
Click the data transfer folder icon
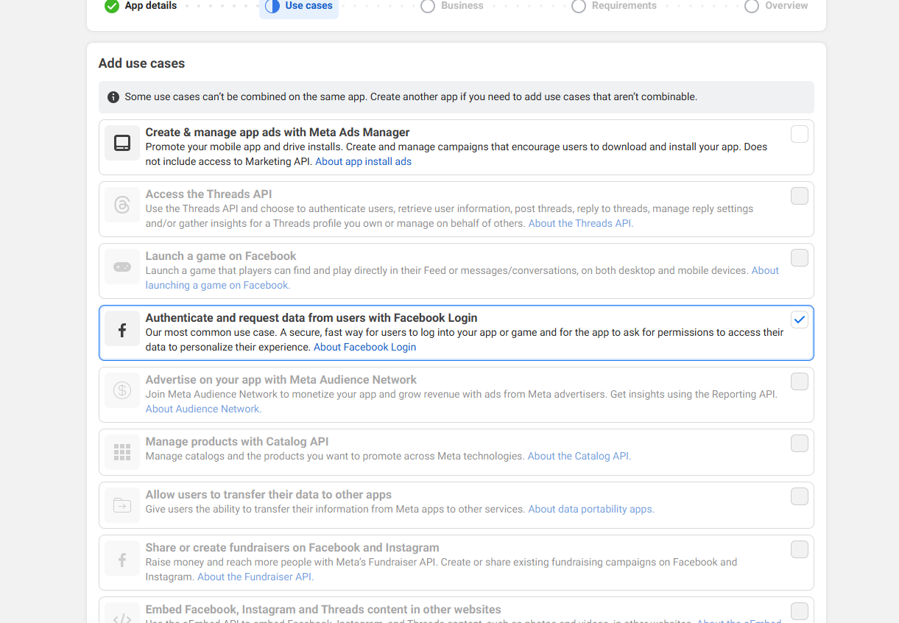122,505
